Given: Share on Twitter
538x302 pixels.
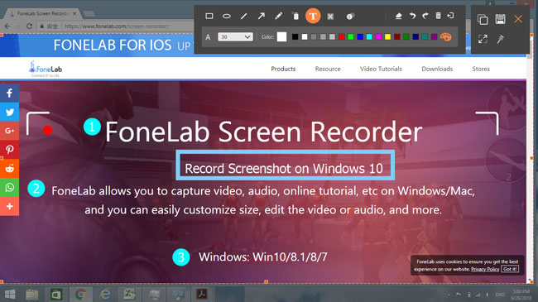Looking at the screenshot, I should click(x=9, y=112).
